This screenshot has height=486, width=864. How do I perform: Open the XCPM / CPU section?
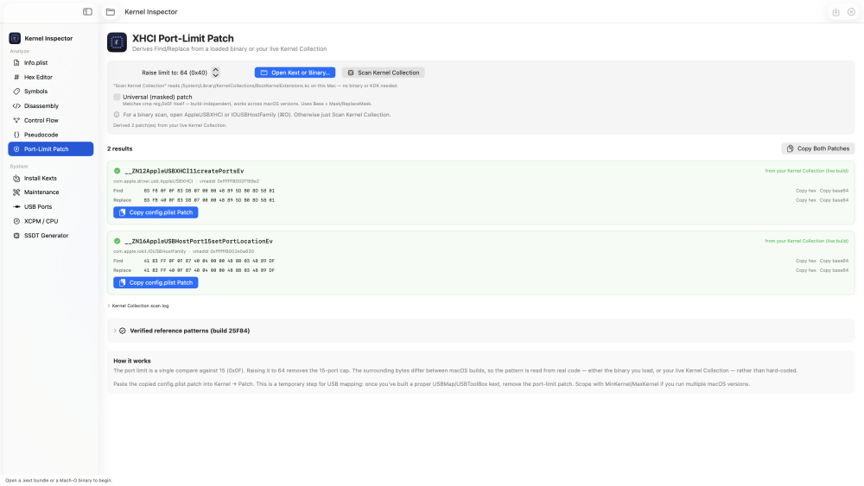(51, 221)
